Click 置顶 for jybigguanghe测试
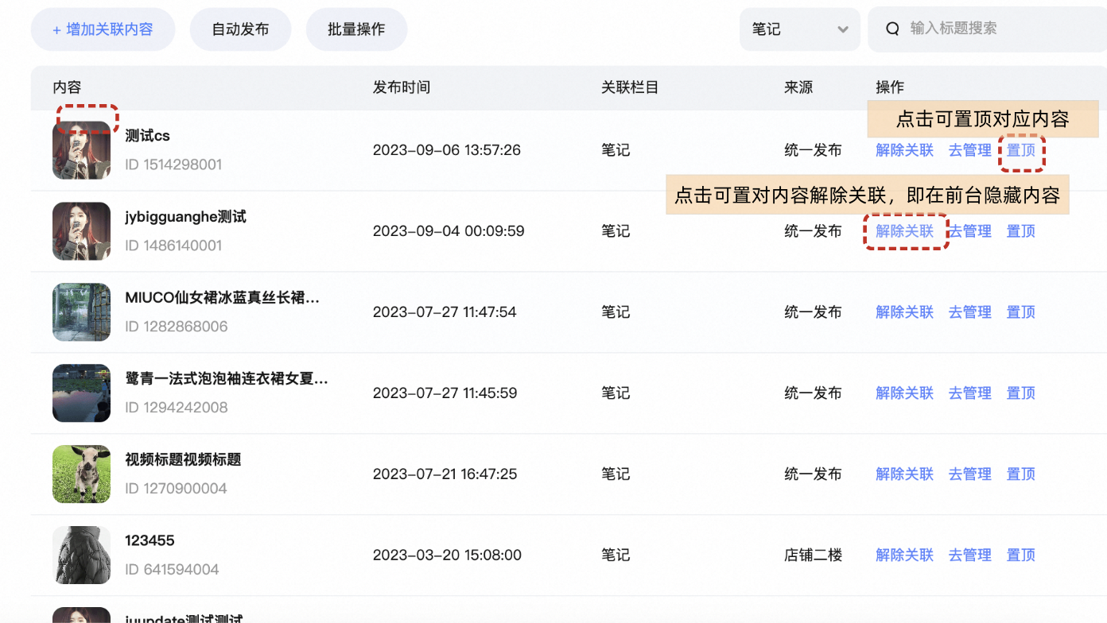 pos(1021,231)
